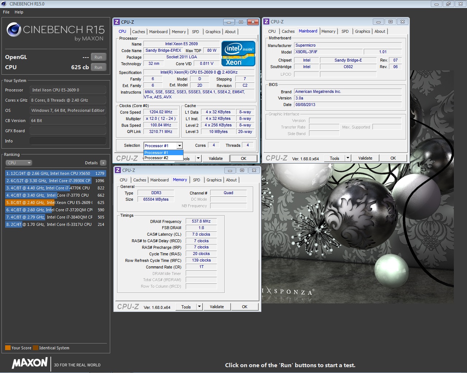This screenshot has height=373, width=467.
Task: Open Graphics tab in Memory CPU-Z window
Action: (214, 180)
